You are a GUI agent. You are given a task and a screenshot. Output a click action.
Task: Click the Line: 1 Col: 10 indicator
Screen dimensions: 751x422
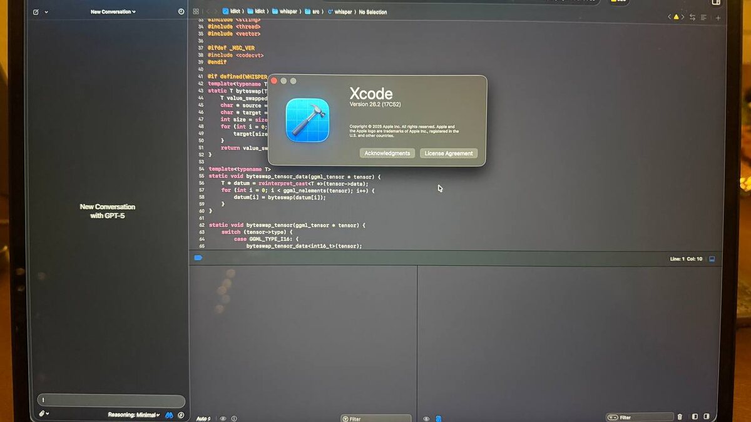[x=686, y=259]
